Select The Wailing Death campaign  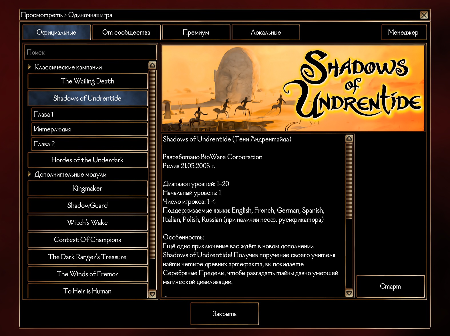87,81
